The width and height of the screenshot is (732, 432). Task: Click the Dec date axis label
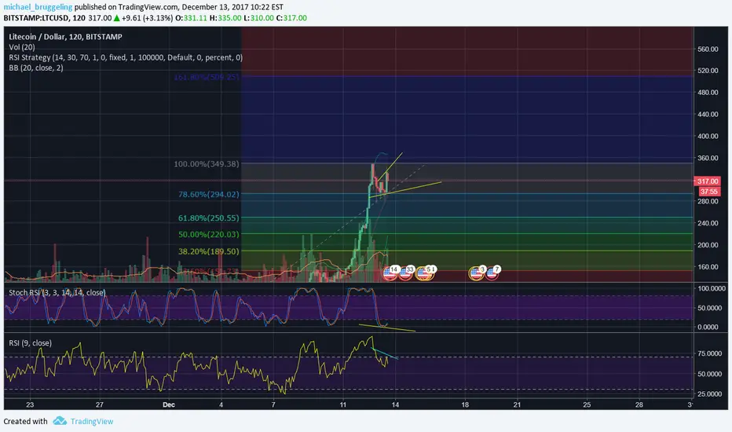tap(169, 405)
